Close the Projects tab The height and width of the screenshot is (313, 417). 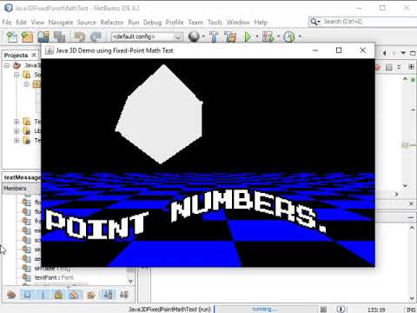point(34,55)
